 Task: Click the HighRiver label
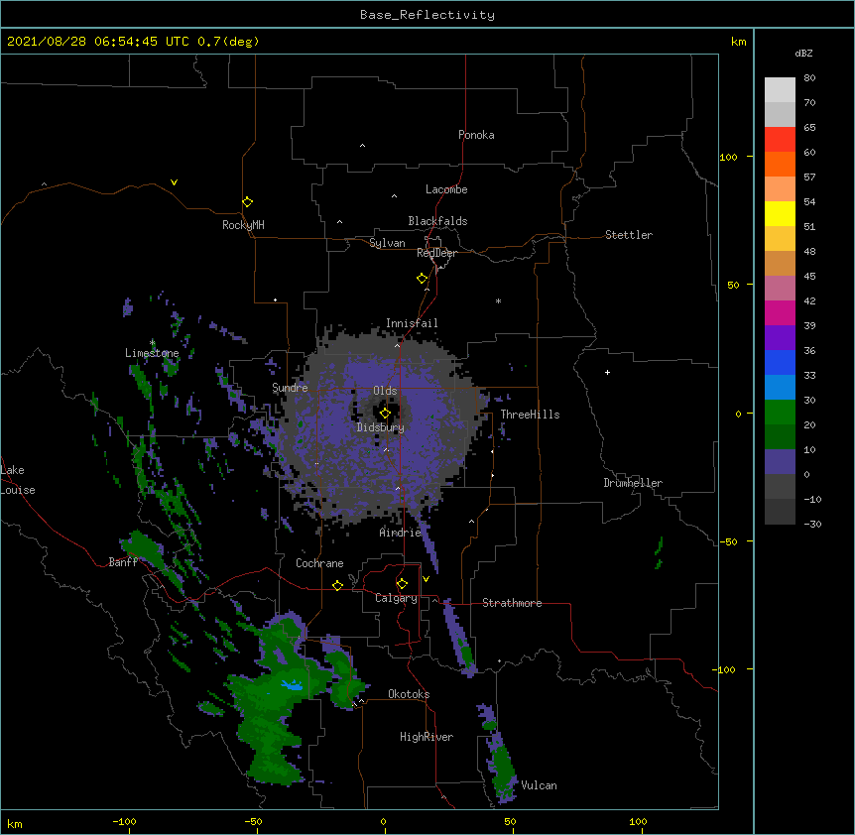coord(427,737)
